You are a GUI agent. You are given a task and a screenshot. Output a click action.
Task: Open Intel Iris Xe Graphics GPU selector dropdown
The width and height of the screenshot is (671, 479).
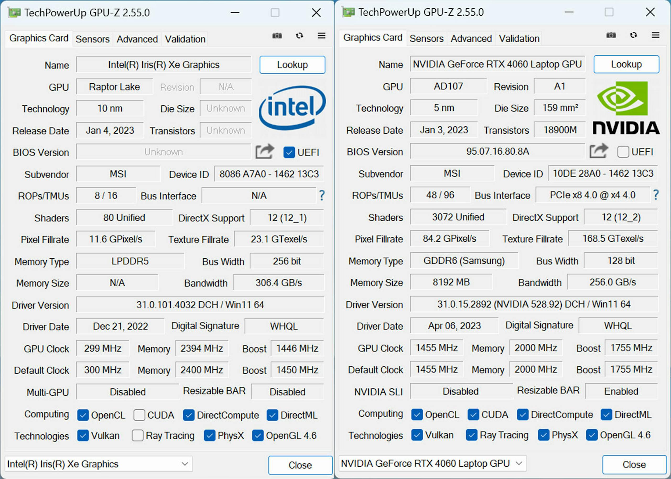click(x=99, y=464)
